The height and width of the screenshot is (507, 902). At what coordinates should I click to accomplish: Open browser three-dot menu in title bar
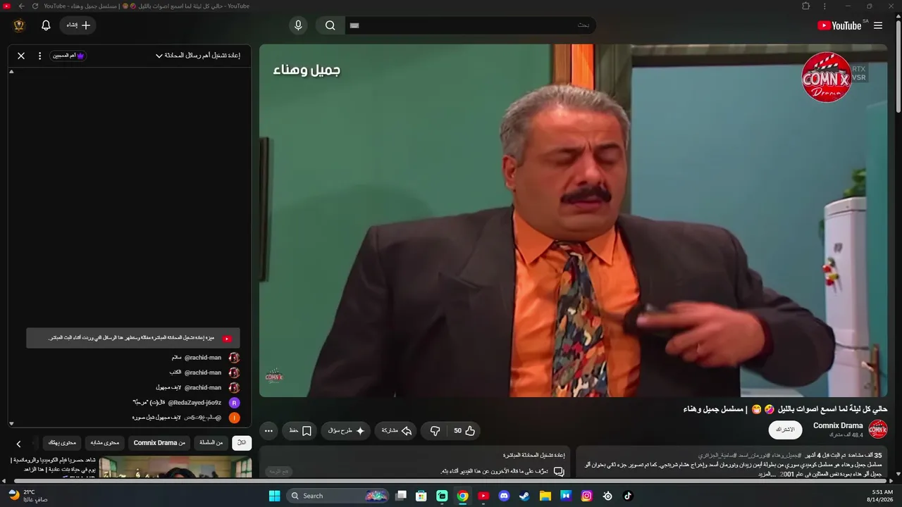click(x=825, y=6)
